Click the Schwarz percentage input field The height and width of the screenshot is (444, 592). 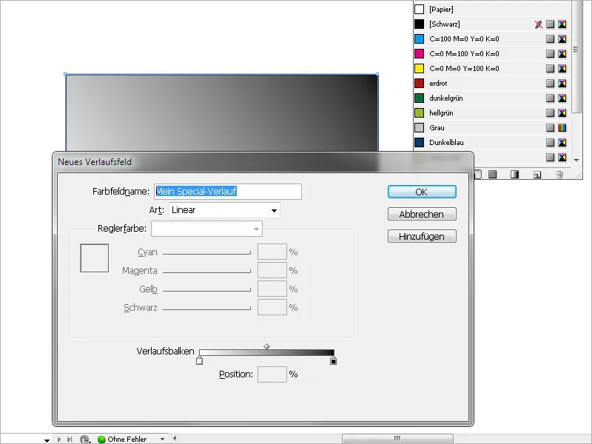point(272,307)
